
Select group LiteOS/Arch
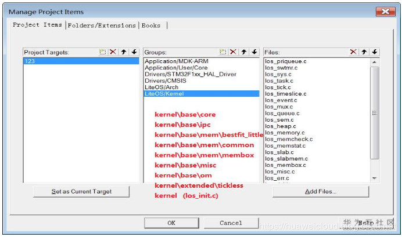pyautogui.click(x=202, y=87)
